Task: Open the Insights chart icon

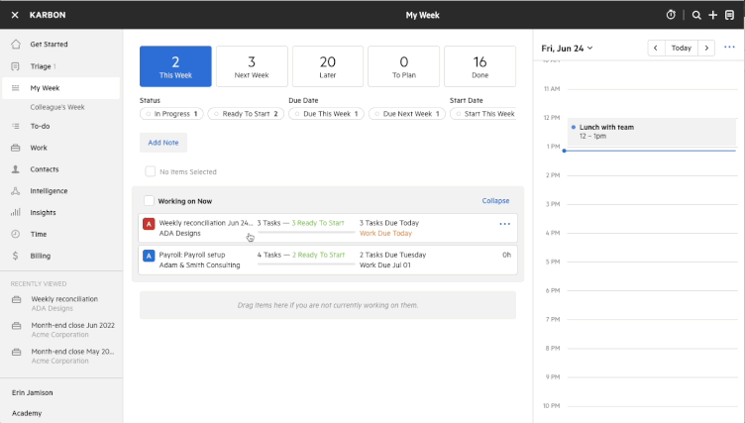Action: click(15, 212)
